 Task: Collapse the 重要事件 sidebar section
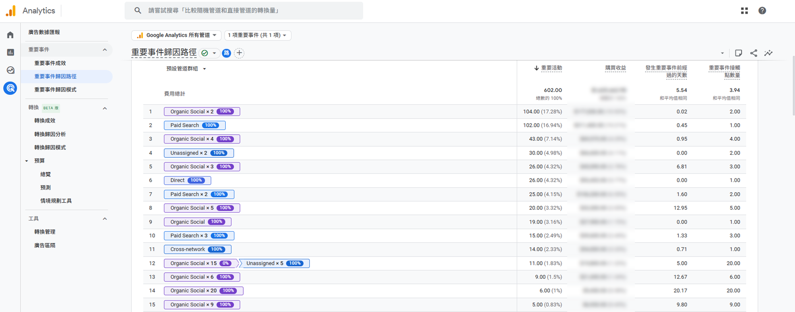[105, 50]
